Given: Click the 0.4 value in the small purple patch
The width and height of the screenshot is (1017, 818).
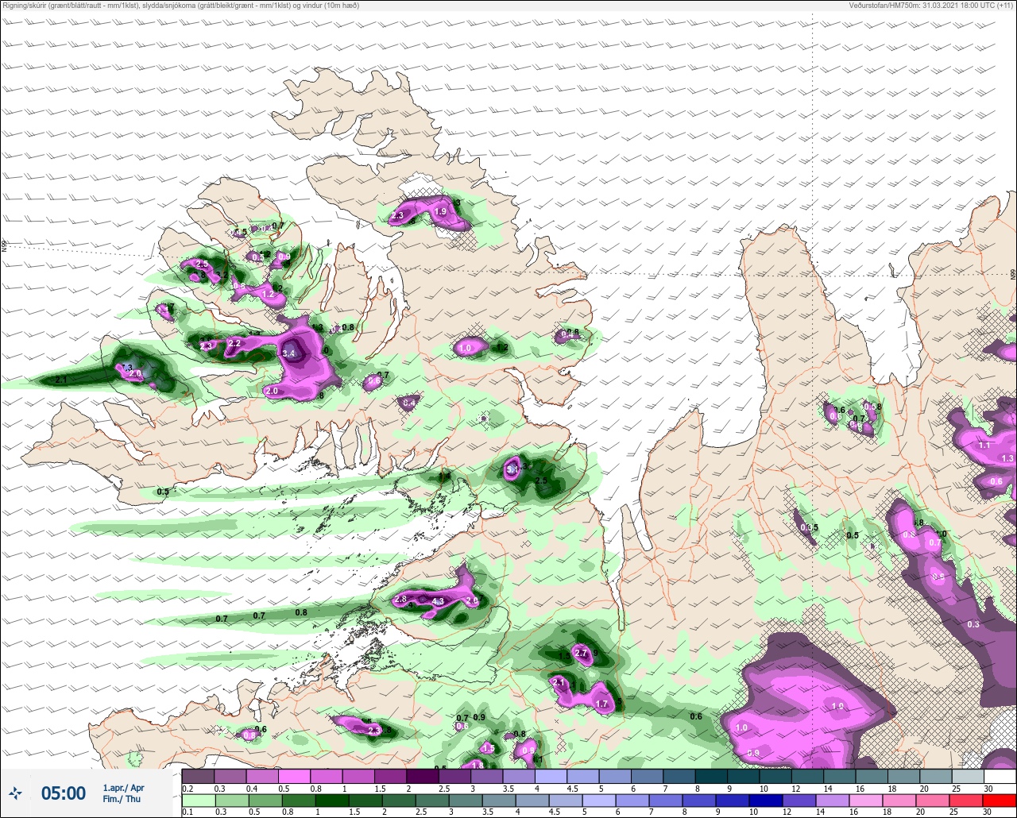Looking at the screenshot, I should point(409,404).
